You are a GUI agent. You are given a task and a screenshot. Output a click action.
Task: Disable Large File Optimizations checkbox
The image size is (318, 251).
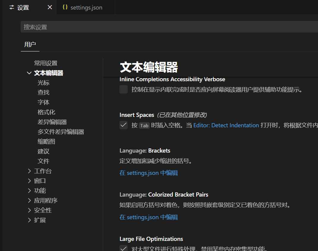coord(123,248)
